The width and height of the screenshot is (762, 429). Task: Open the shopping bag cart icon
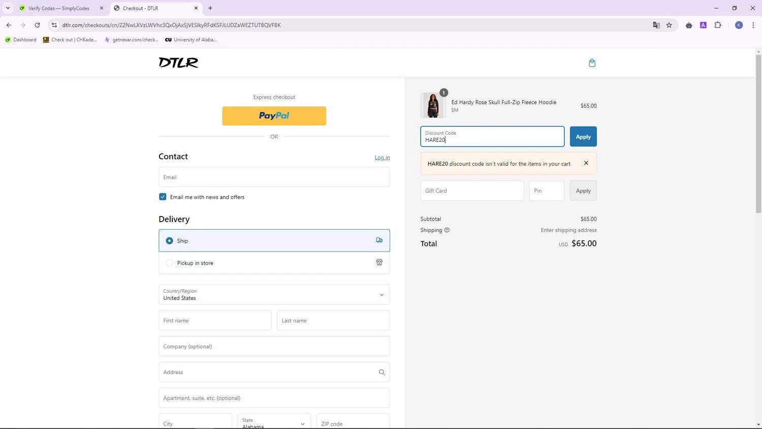coord(592,63)
